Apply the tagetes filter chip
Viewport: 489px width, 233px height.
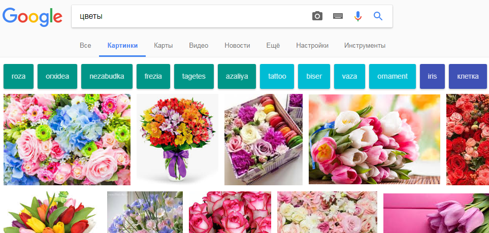193,77
